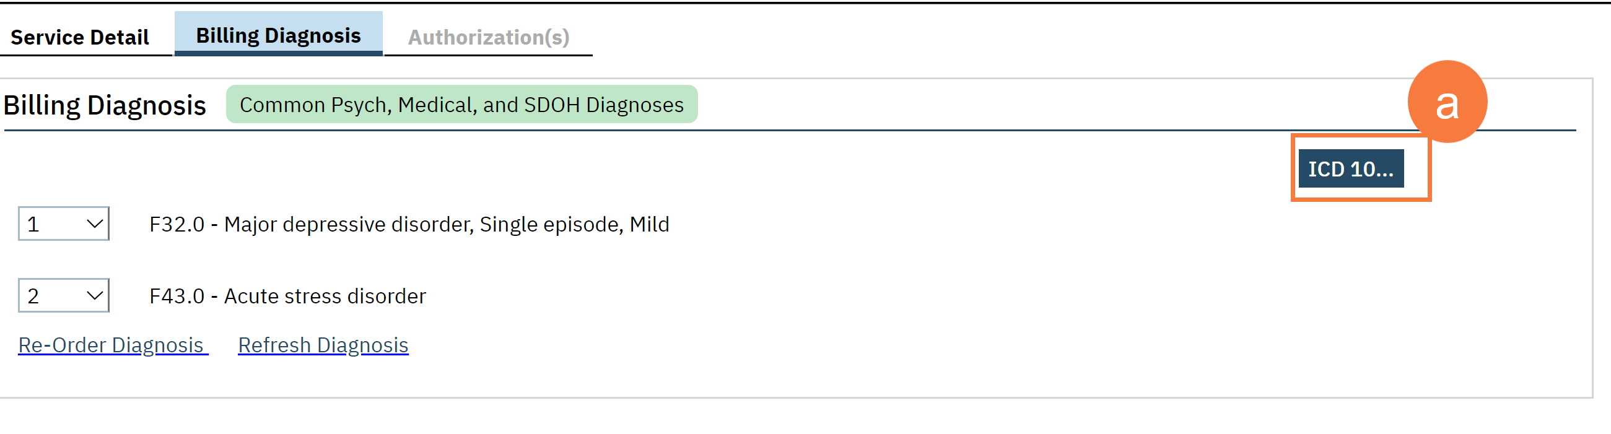Click the Acute stress disorder description
This screenshot has width=1611, height=434.
click(325, 297)
